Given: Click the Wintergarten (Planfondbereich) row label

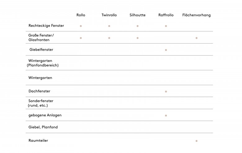Looking at the screenshot, I should (x=43, y=63).
